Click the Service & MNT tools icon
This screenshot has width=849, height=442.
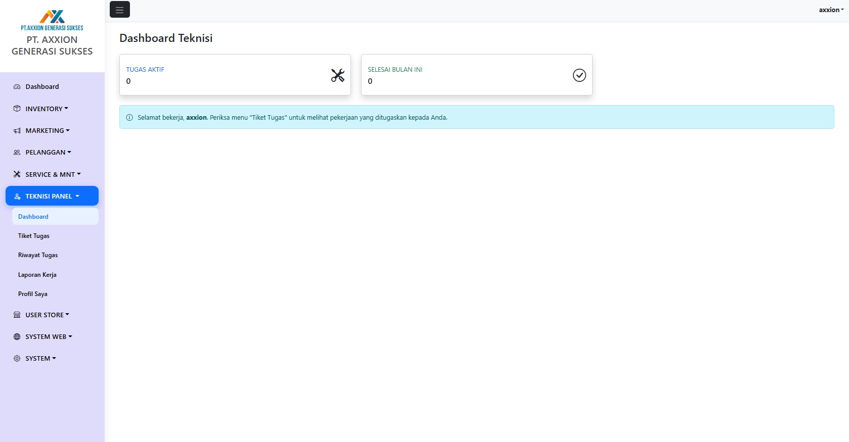coord(17,174)
